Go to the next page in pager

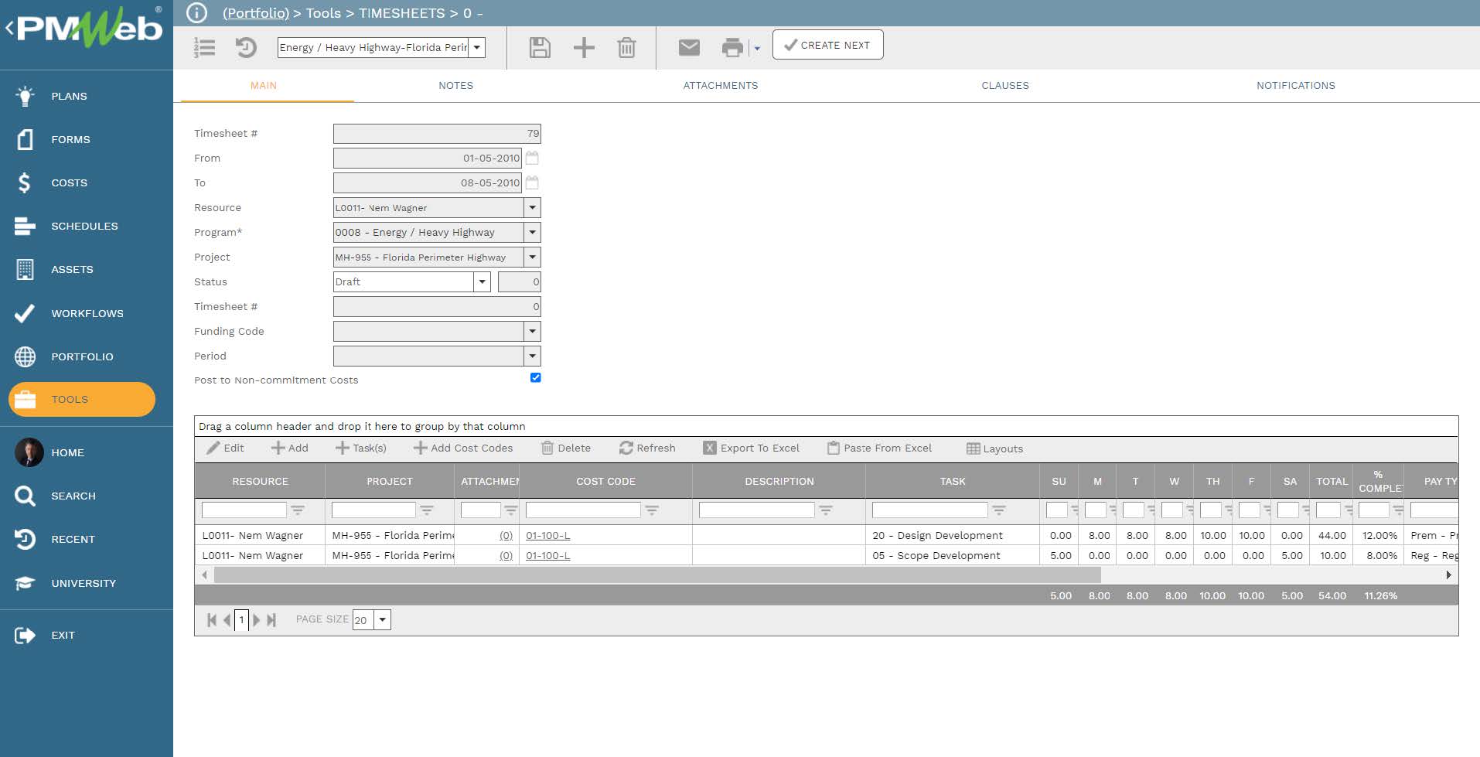point(257,620)
